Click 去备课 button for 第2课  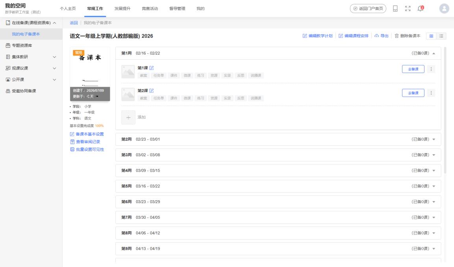(413, 93)
